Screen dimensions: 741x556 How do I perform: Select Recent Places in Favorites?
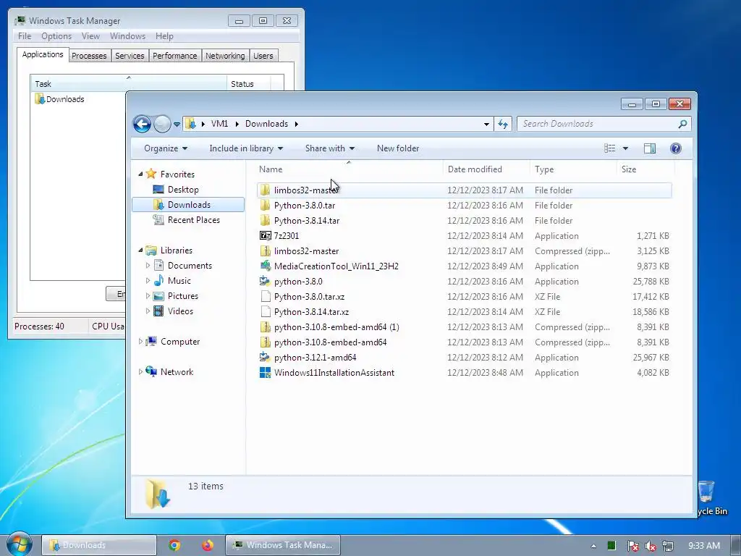[193, 220]
